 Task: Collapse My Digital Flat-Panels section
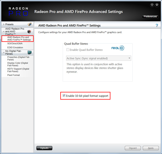pyautogui.click(x=4, y=52)
